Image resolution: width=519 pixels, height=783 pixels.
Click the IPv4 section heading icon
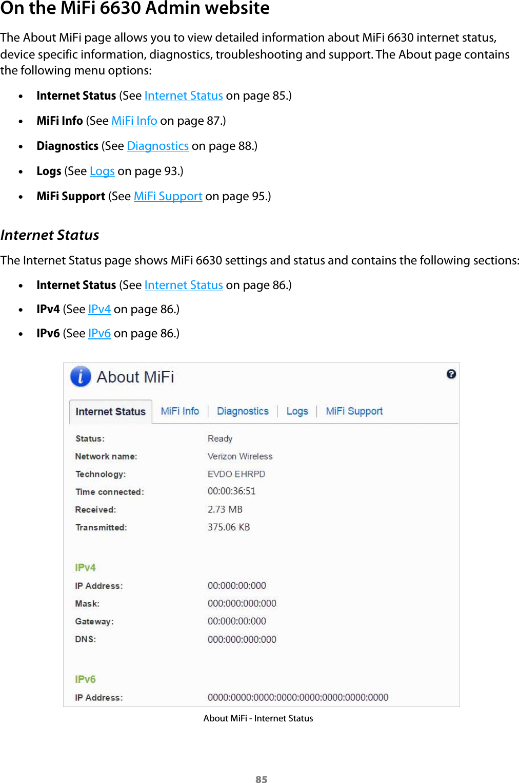(x=85, y=567)
